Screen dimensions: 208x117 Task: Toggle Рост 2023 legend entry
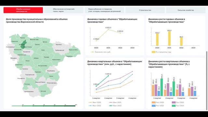pos(178,106)
